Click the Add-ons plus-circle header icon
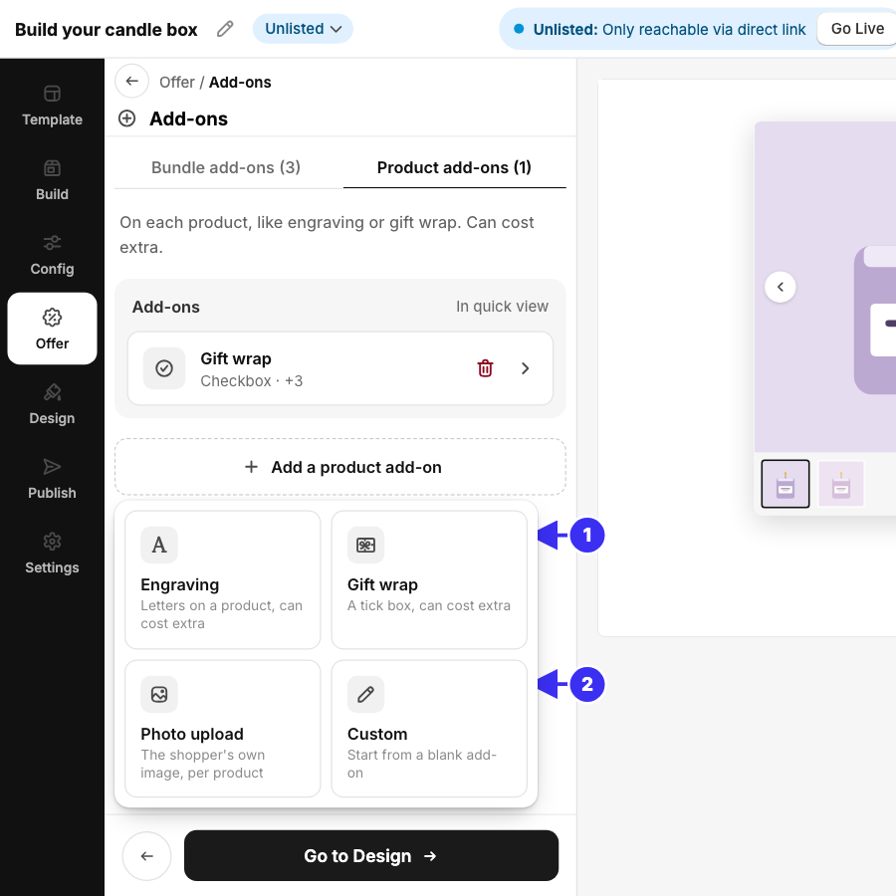 click(x=126, y=118)
